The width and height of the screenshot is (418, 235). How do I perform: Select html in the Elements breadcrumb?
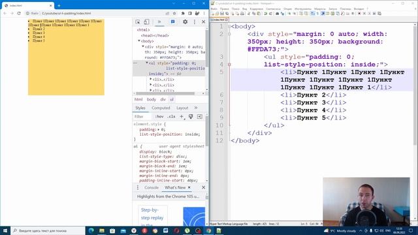click(138, 99)
